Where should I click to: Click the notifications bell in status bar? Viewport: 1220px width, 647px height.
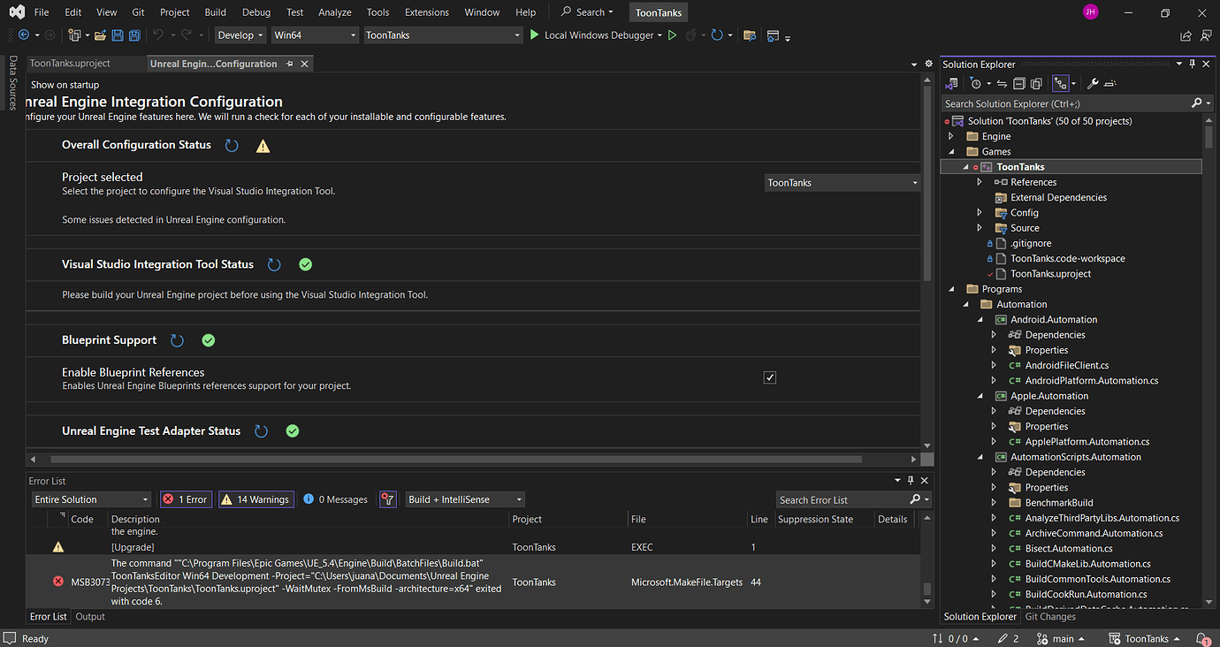point(1201,638)
